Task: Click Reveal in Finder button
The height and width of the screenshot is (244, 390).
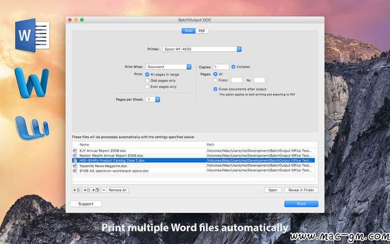Action: 301,190
